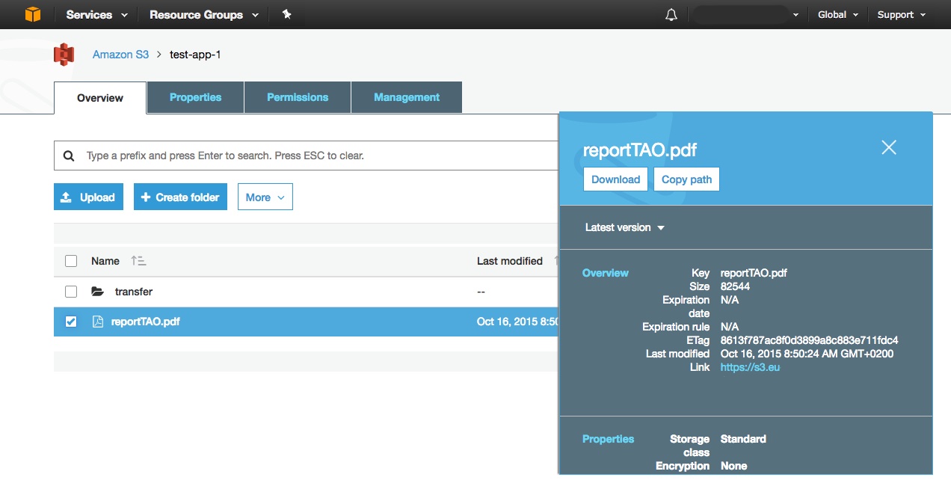Viewport: 951px width, 498px height.
Task: Toggle the select-all checkbox in header
Action: tap(71, 261)
